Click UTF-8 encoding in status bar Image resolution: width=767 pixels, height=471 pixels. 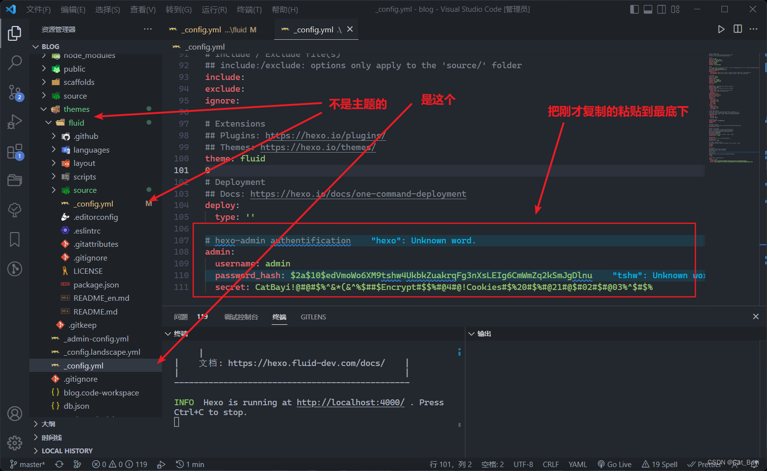(x=523, y=464)
